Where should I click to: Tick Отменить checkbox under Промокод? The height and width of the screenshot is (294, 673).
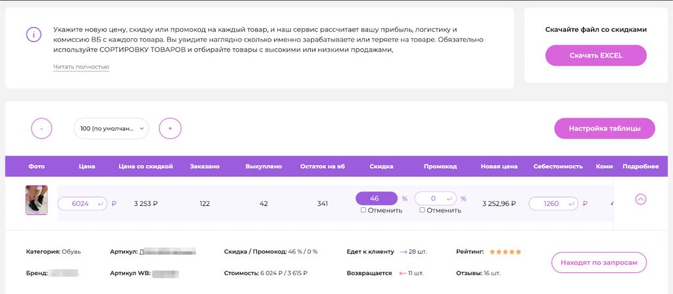423,210
